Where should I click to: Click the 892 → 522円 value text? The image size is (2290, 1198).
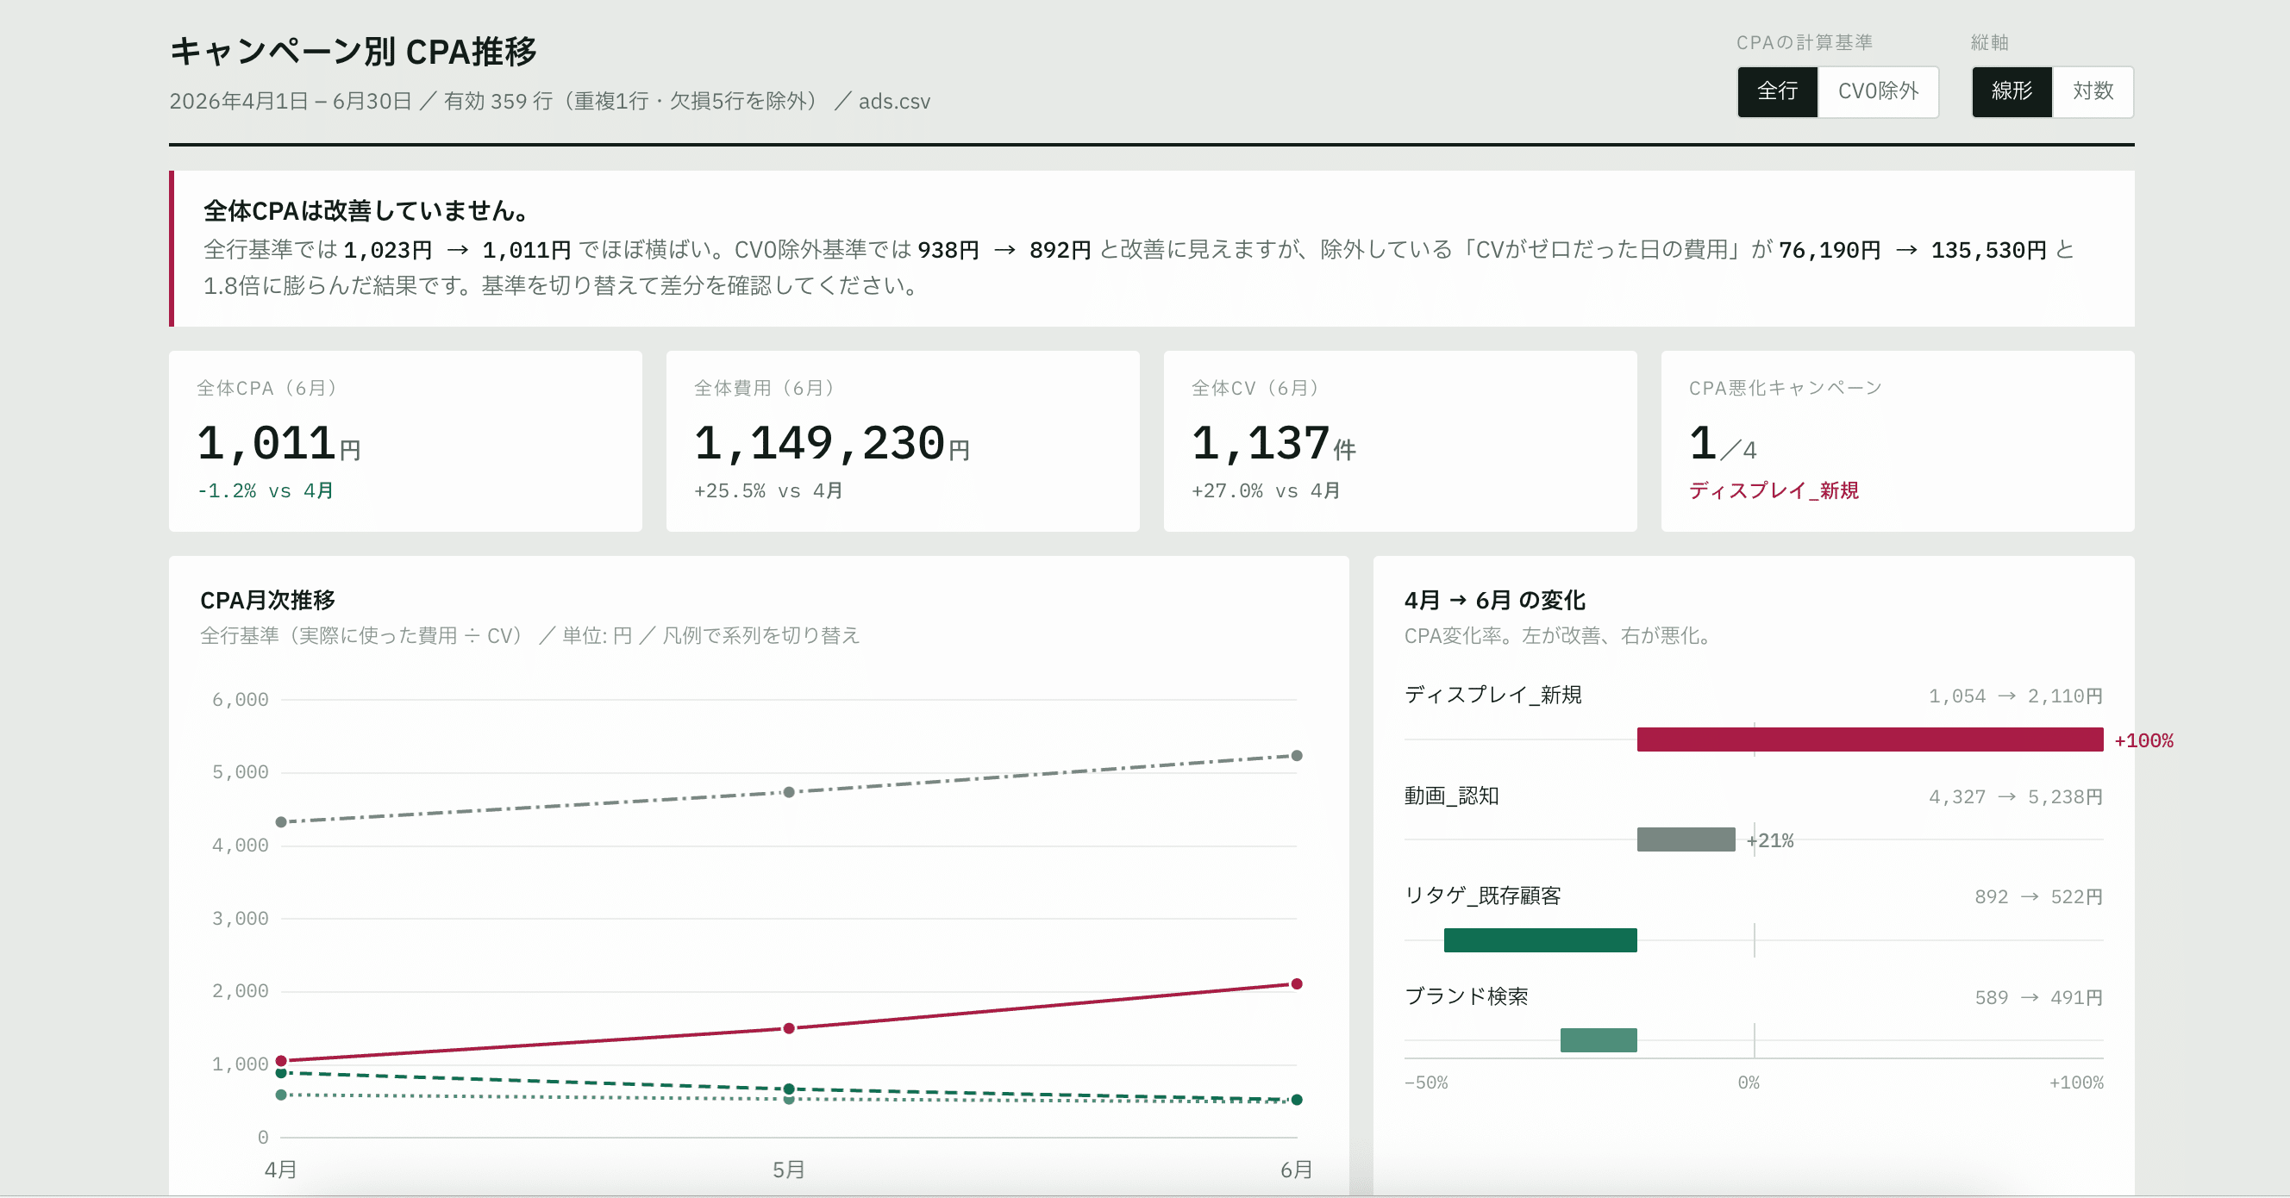coord(2038,896)
